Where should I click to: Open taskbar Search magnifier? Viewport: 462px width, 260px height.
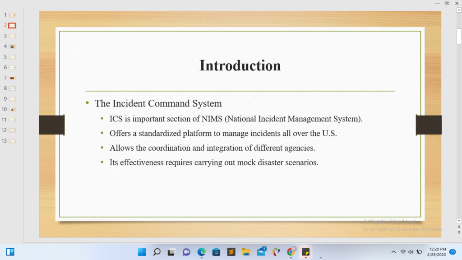click(x=157, y=252)
